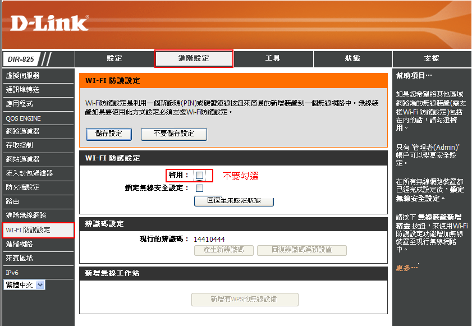The height and width of the screenshot is (326, 472).
Task: Open 網站過濾器 sidebar page
Action: [38, 159]
